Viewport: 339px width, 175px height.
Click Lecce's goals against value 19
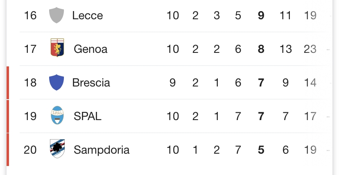click(x=310, y=16)
